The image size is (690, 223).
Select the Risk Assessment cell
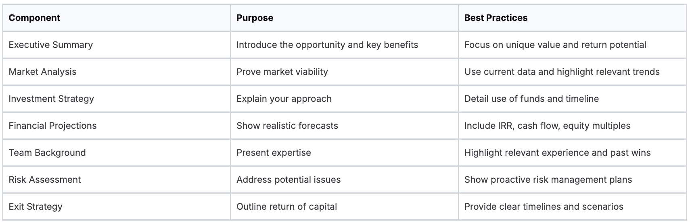45,180
